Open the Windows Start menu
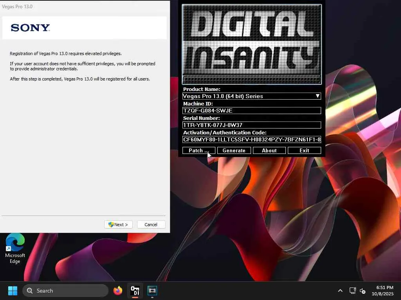 coord(13,291)
